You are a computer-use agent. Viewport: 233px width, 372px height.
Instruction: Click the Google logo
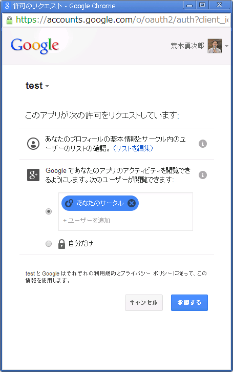tap(35, 46)
